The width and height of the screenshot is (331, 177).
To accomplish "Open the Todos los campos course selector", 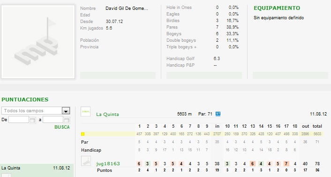I will (x=36, y=111).
